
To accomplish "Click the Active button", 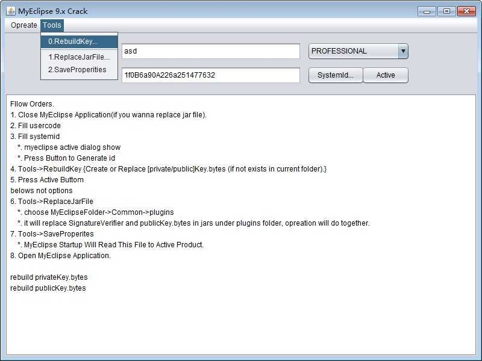I will (x=386, y=75).
